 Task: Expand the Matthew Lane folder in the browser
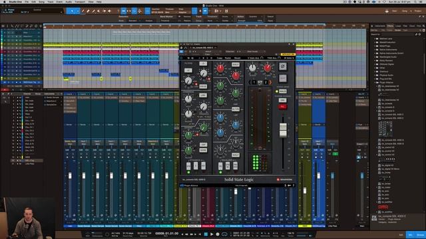(375, 39)
